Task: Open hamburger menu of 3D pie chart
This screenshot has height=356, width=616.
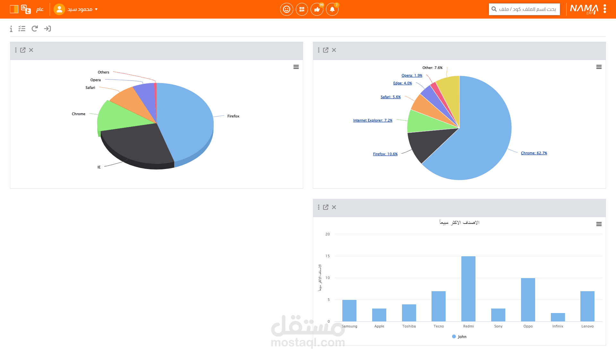Action: 296,67
